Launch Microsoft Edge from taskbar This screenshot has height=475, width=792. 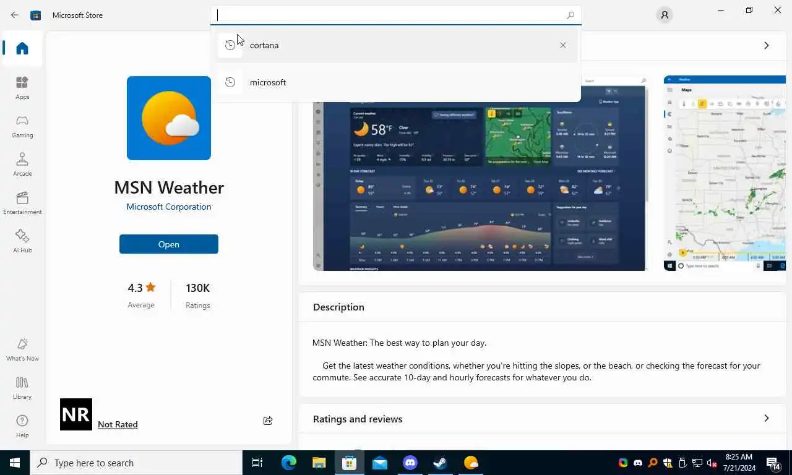tap(288, 463)
